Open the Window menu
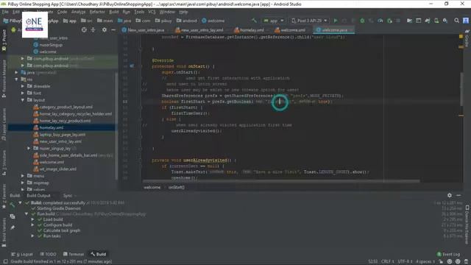 coord(167,12)
